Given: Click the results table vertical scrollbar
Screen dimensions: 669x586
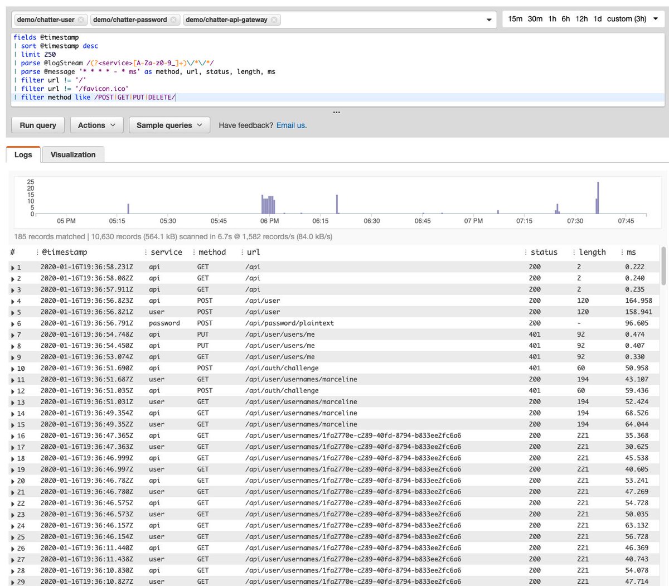Looking at the screenshot, I should [663, 267].
